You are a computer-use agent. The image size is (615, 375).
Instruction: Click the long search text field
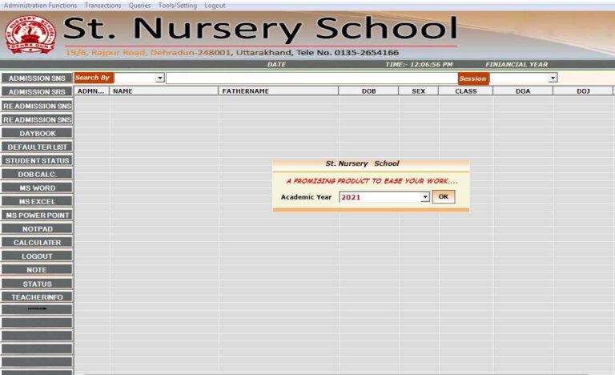pos(312,79)
